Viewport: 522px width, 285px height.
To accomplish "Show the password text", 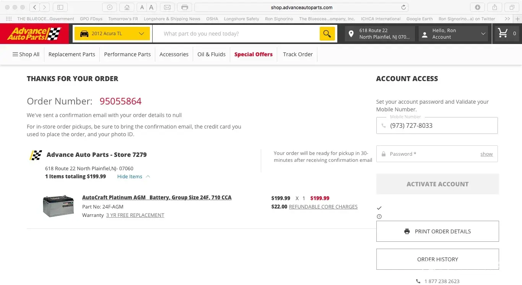I will (486, 154).
